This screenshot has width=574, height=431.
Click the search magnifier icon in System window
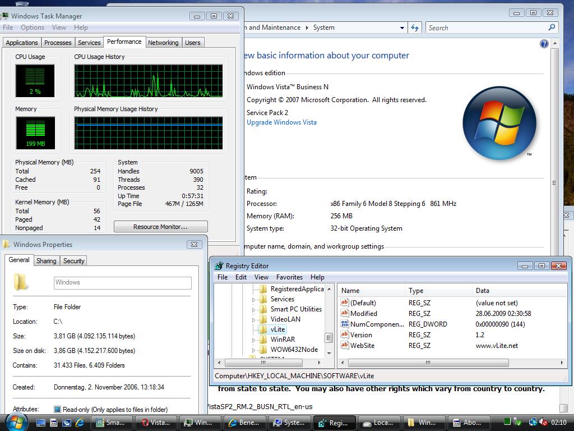[x=552, y=27]
